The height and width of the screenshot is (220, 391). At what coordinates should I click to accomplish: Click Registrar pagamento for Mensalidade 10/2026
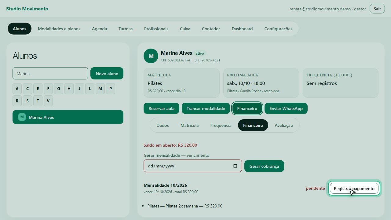pos(354,189)
